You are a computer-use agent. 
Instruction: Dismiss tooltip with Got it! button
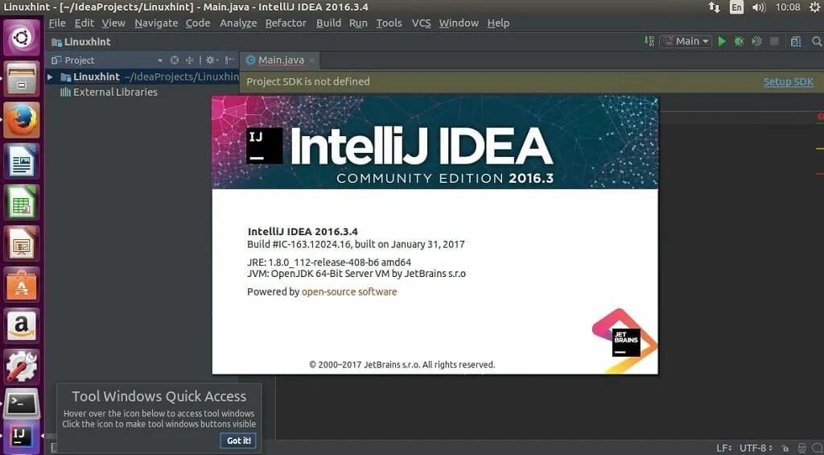tap(238, 441)
